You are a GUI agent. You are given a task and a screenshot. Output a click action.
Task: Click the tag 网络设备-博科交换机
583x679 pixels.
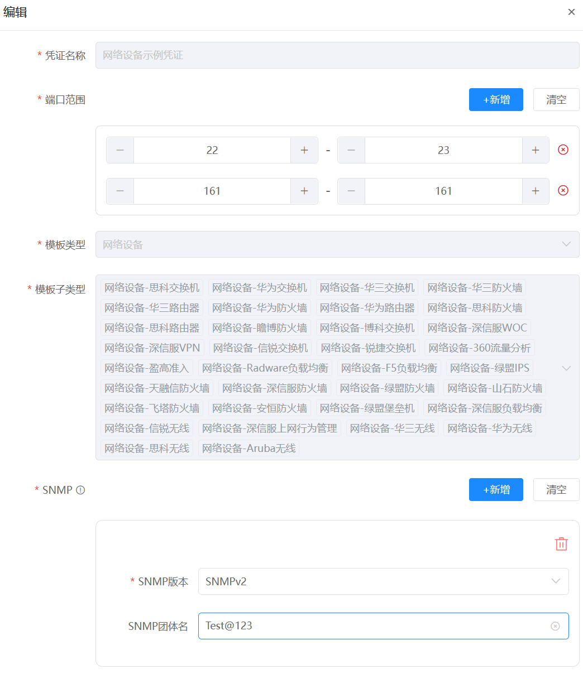click(367, 328)
